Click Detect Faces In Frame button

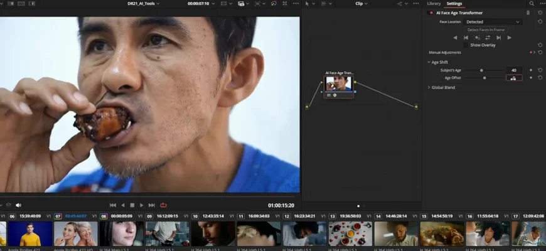pyautogui.click(x=486, y=29)
